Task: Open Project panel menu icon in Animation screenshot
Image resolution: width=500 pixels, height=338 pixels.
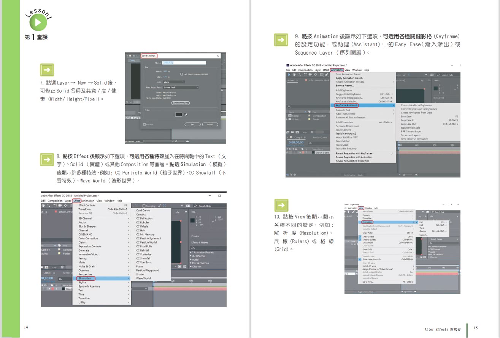Action: click(297, 80)
